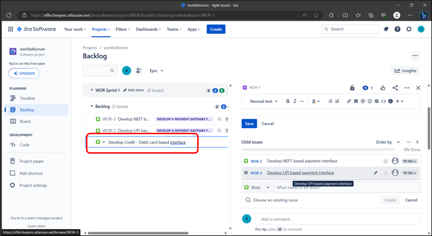Go to Timeline in the sidebar
This screenshot has height=236, width=432.
pos(36,98)
